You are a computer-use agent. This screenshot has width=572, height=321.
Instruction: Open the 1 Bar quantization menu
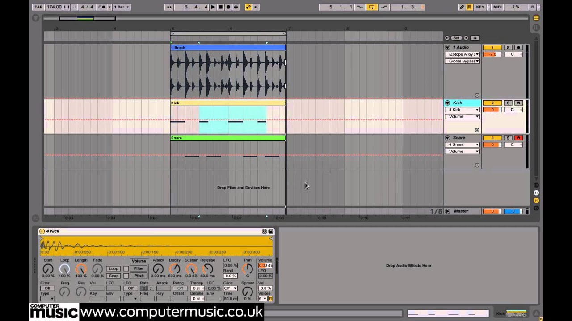tap(121, 7)
